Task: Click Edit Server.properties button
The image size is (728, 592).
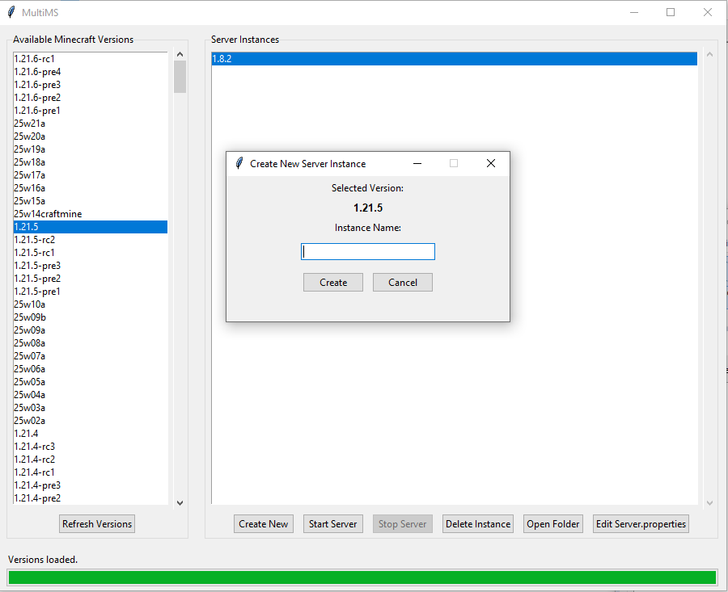Action: click(x=641, y=524)
